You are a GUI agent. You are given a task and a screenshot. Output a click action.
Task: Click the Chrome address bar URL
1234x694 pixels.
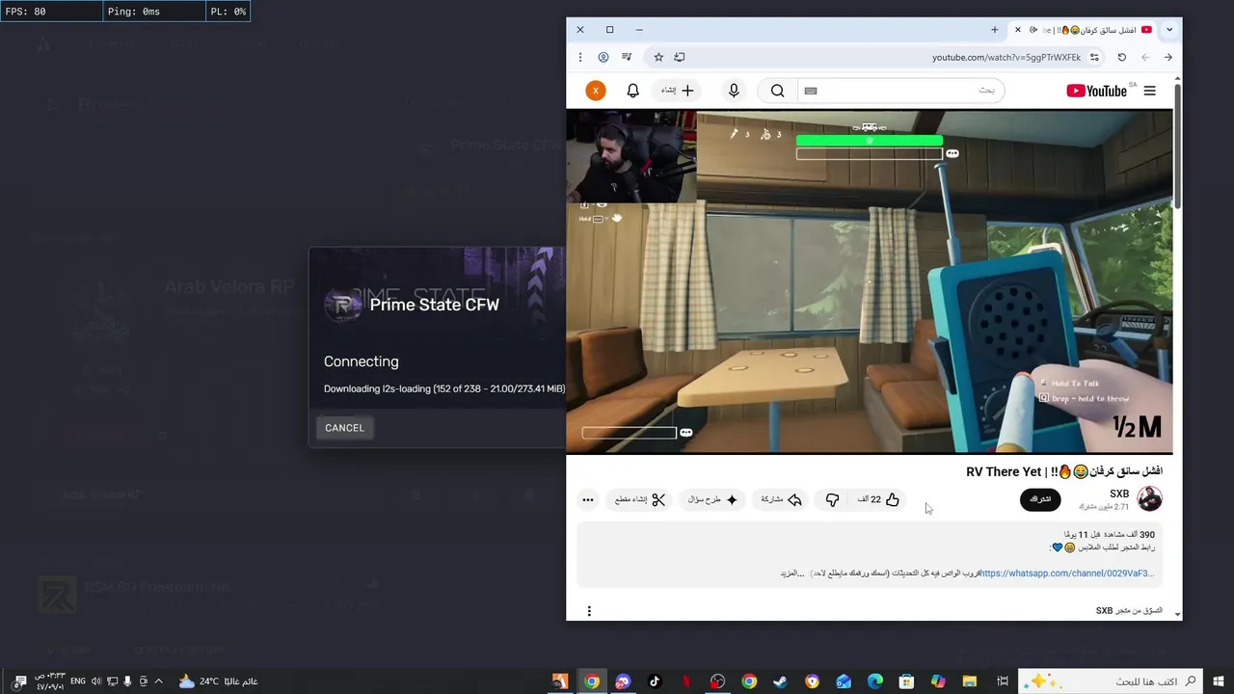[x=1006, y=58]
